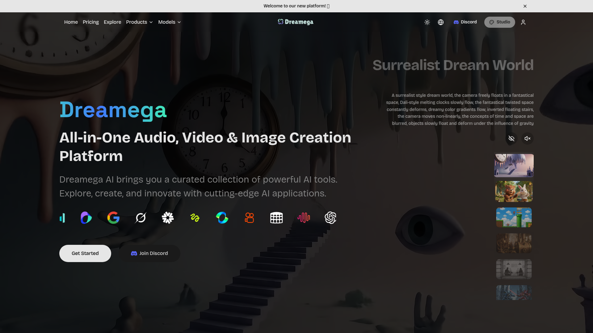Click the red audio waveform icon

pyautogui.click(x=304, y=218)
